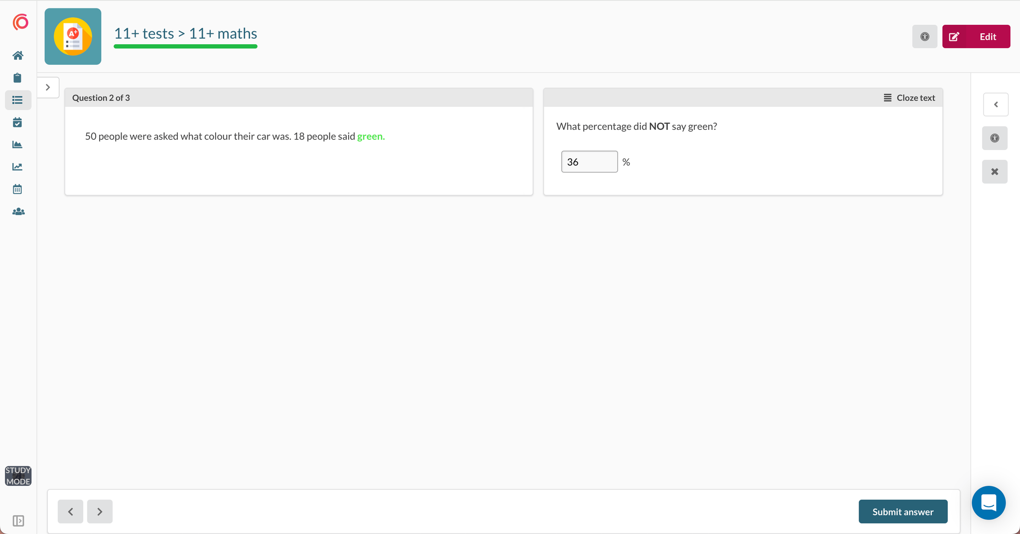Click the 11+ tests > 11+ maths breadcrumb
The width and height of the screenshot is (1020, 534).
185,33
